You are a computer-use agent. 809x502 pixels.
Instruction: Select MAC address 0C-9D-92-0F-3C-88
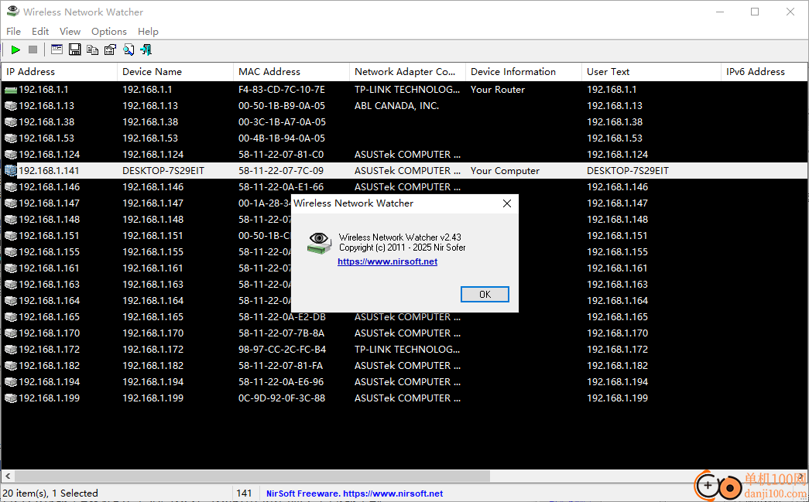tap(282, 398)
